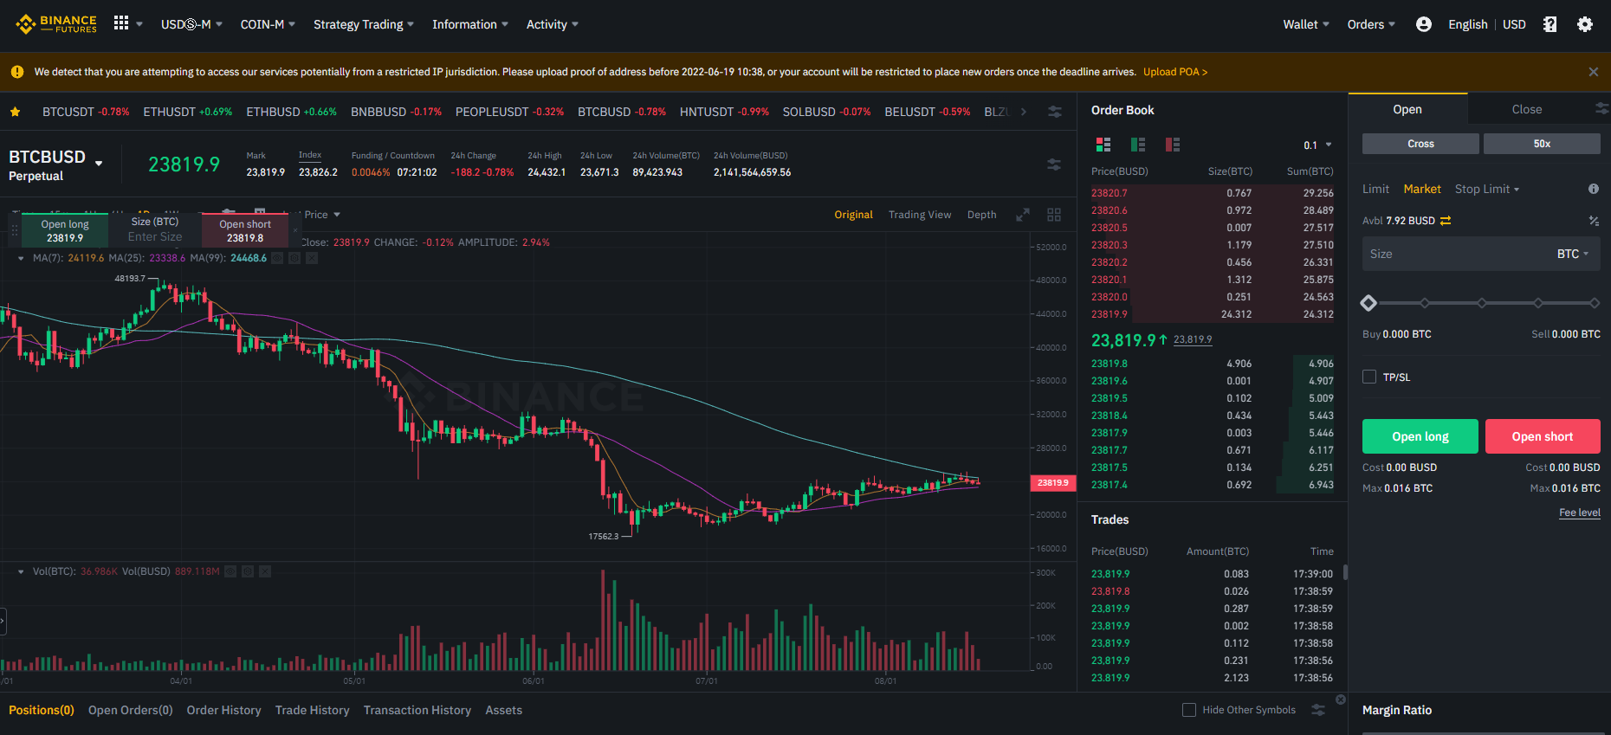The height and width of the screenshot is (735, 1611).
Task: Close the bottom panel with round X icon
Action: coord(1341,700)
